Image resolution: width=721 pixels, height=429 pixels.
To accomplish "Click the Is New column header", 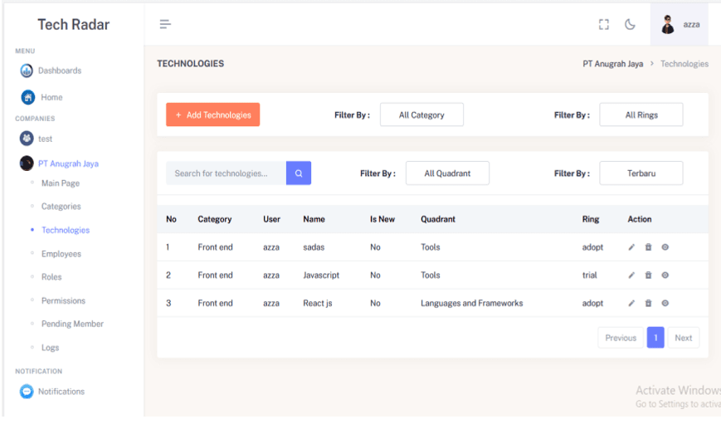I will tap(382, 219).
